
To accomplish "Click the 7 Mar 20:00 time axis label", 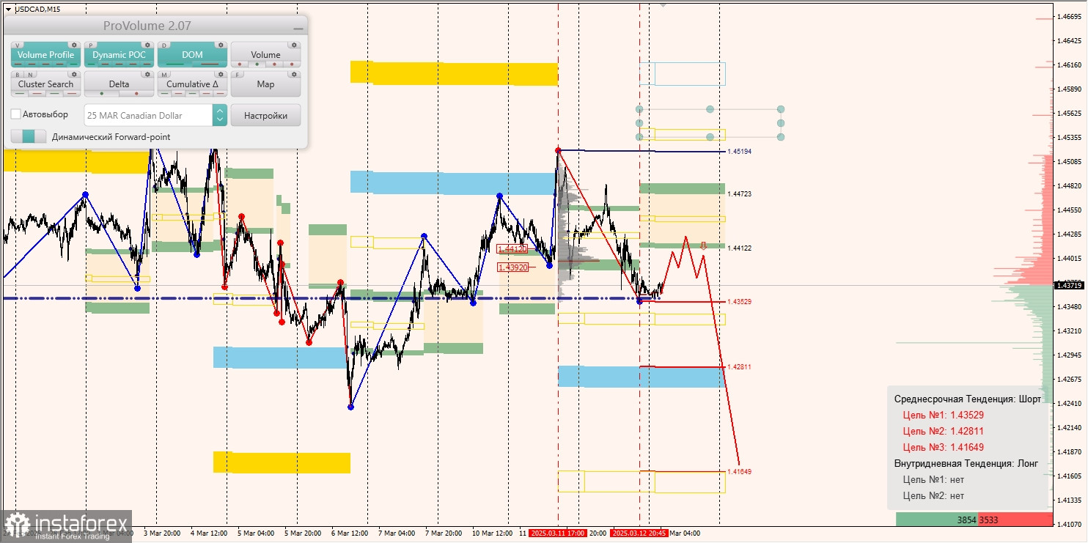I will 444,533.
